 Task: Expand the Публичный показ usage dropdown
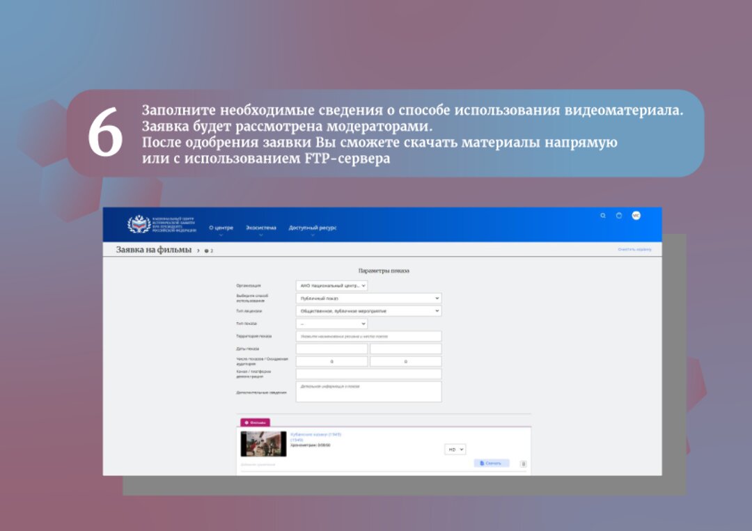tap(368, 298)
